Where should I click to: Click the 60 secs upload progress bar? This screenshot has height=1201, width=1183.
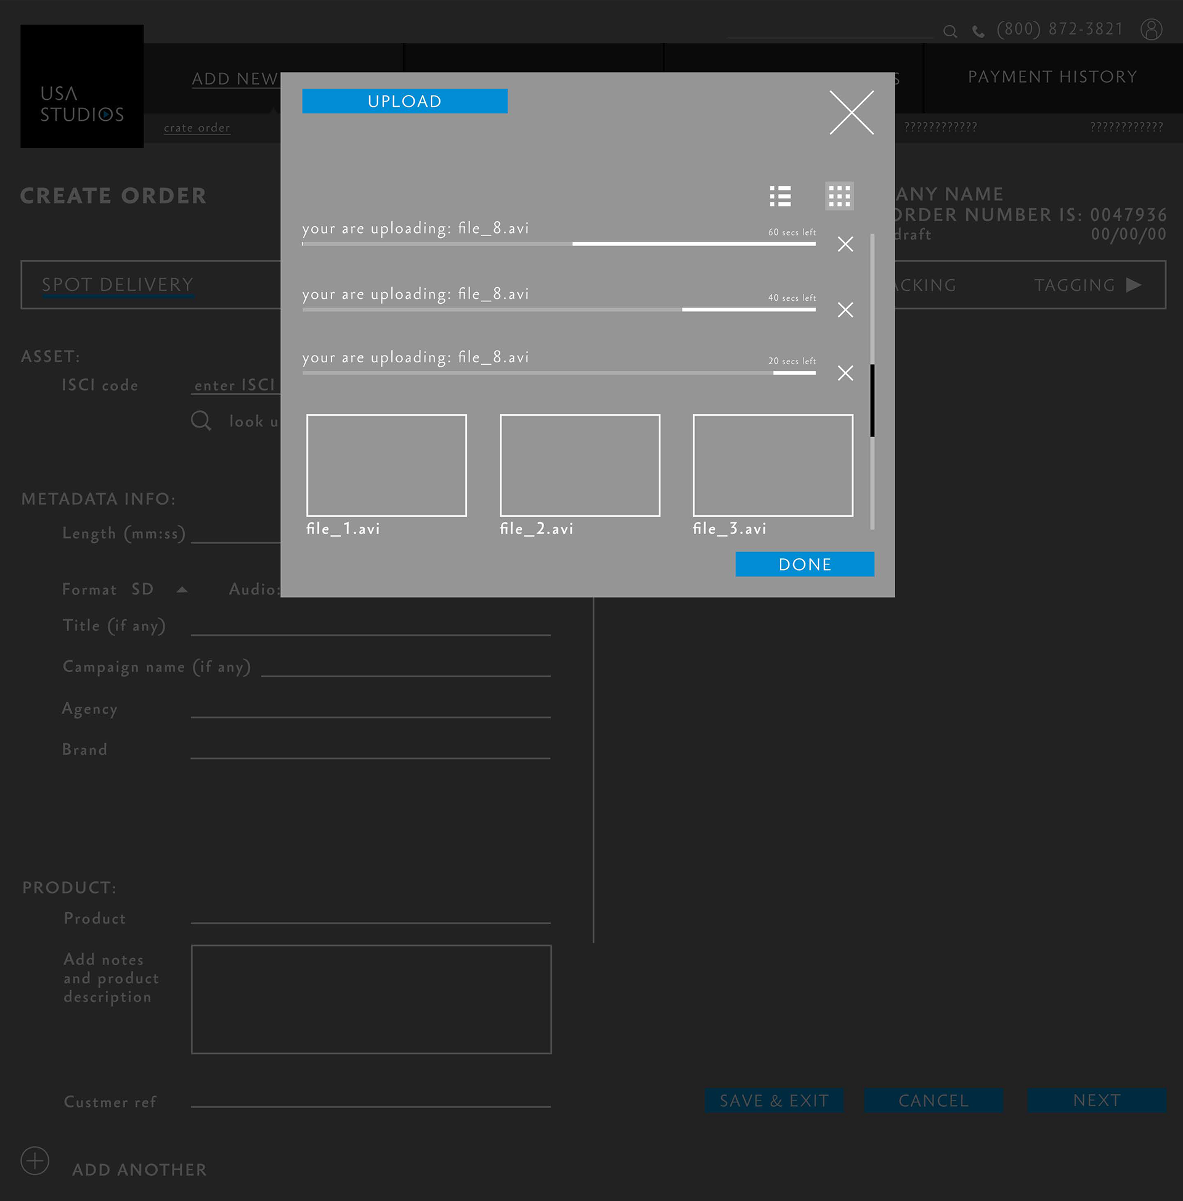pos(558,244)
